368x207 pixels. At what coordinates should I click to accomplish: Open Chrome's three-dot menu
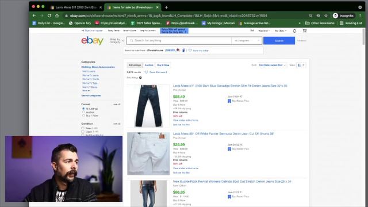click(x=360, y=16)
